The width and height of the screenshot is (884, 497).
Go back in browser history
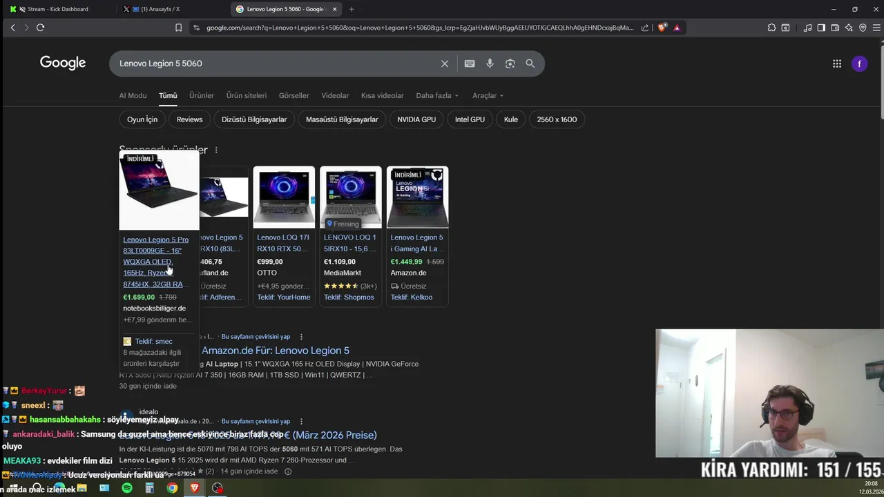(12, 28)
